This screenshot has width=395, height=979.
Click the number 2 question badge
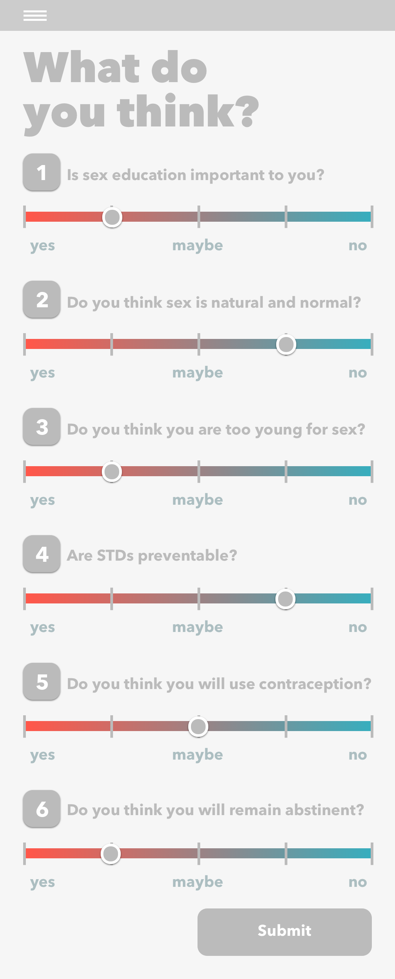(x=42, y=300)
